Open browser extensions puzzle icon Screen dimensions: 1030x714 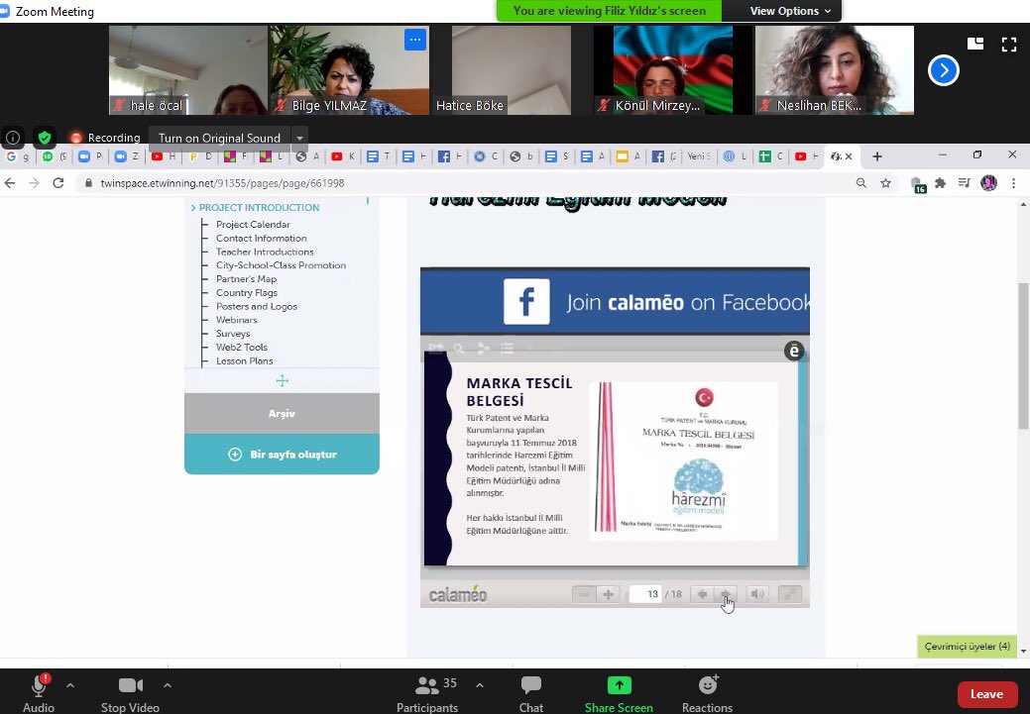click(941, 183)
